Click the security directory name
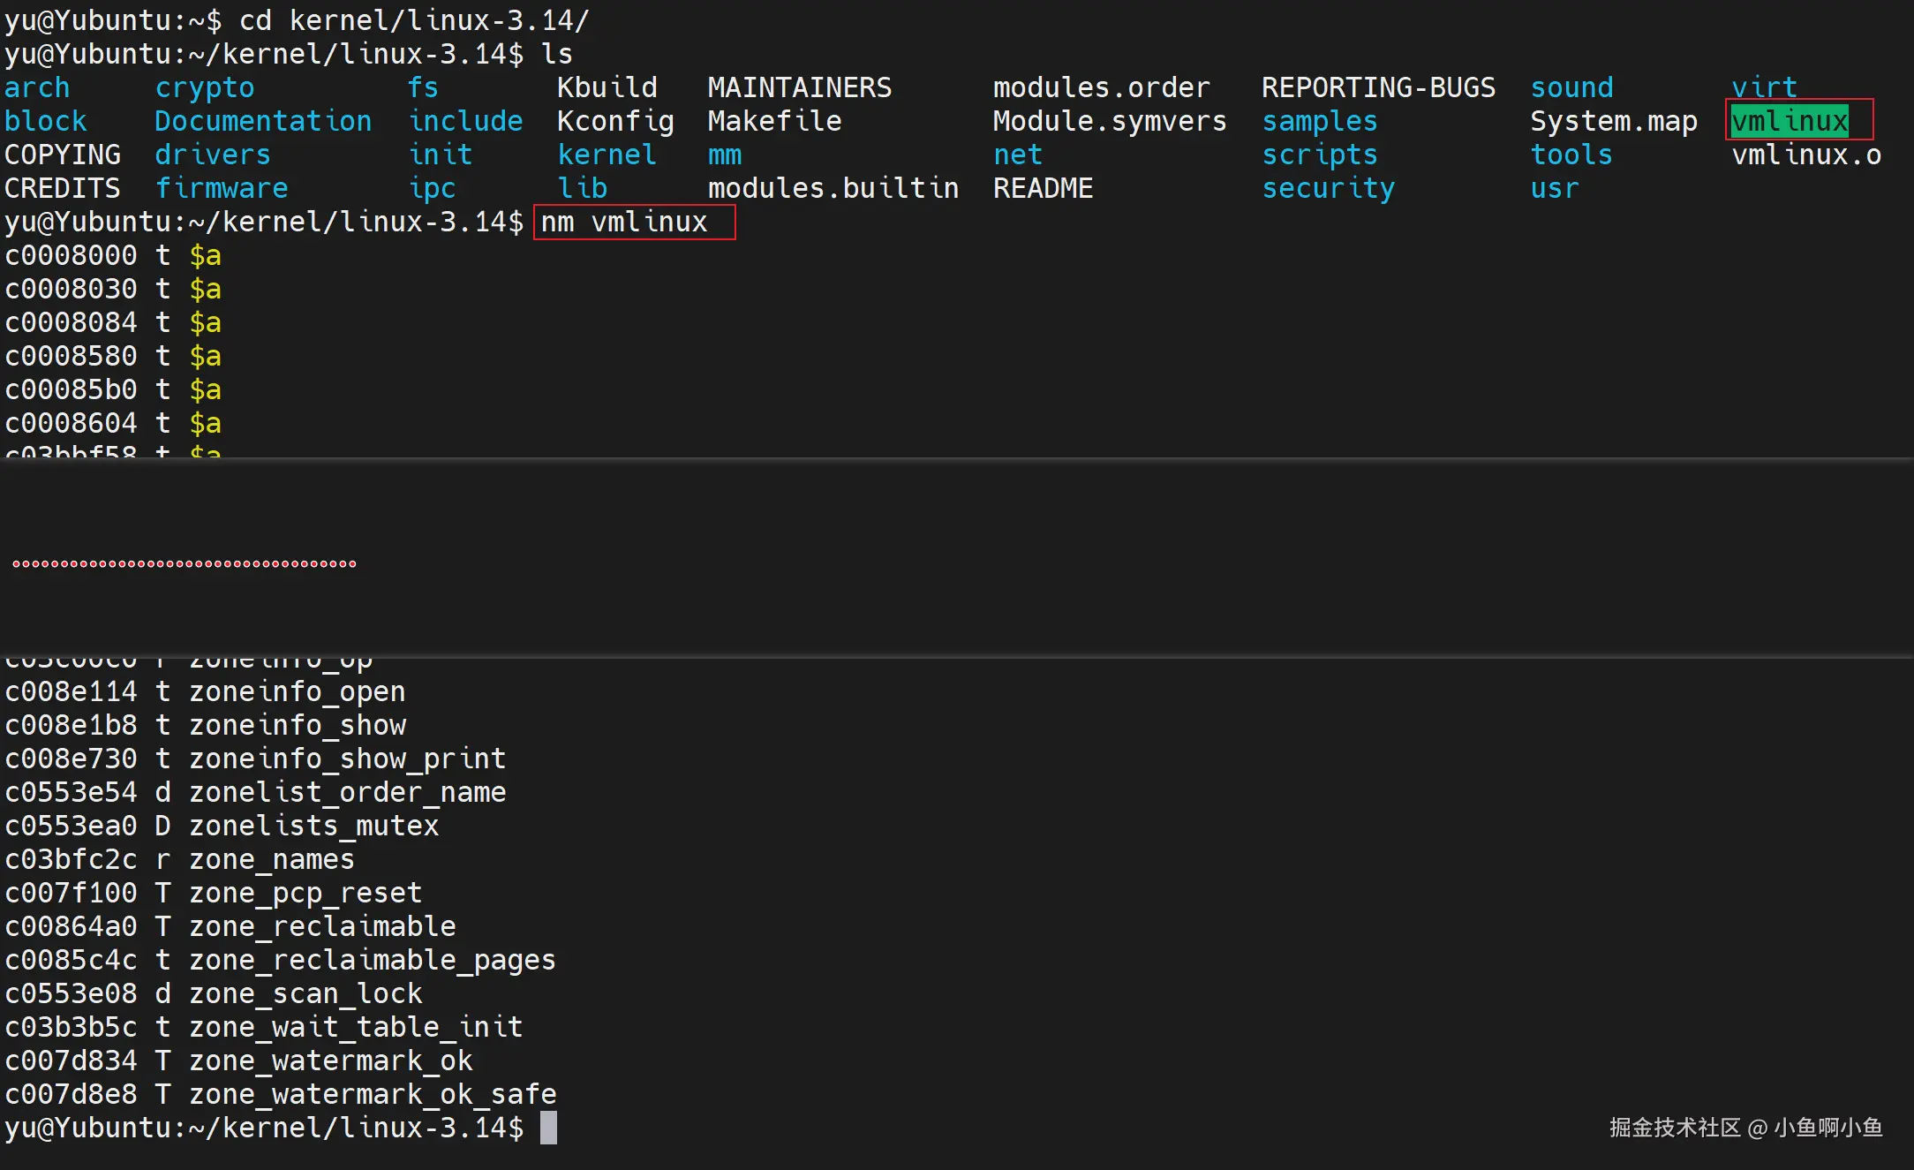 1328,188
